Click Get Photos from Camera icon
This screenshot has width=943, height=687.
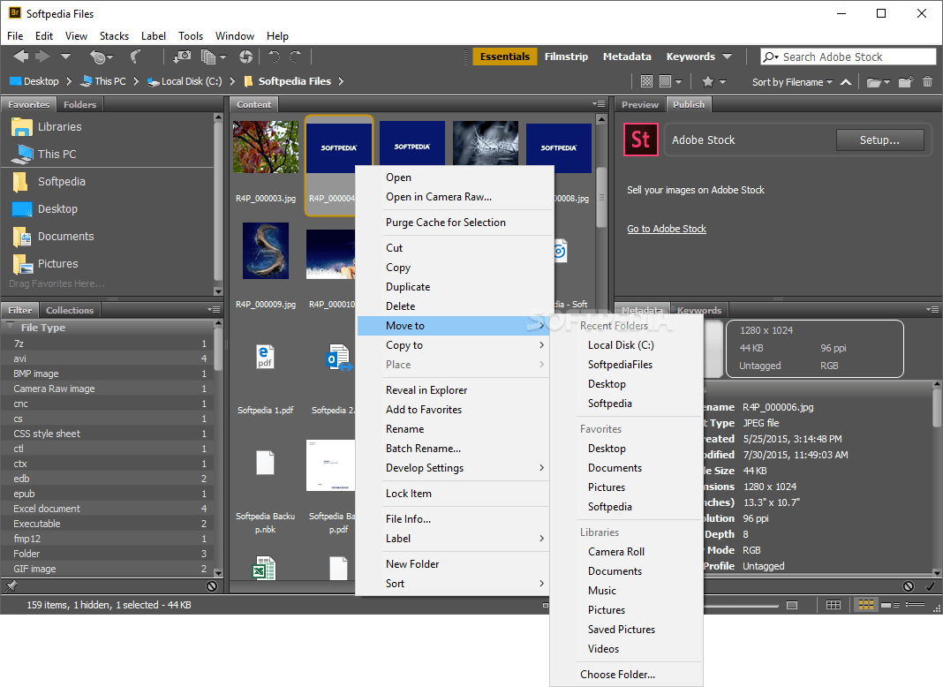pos(182,57)
